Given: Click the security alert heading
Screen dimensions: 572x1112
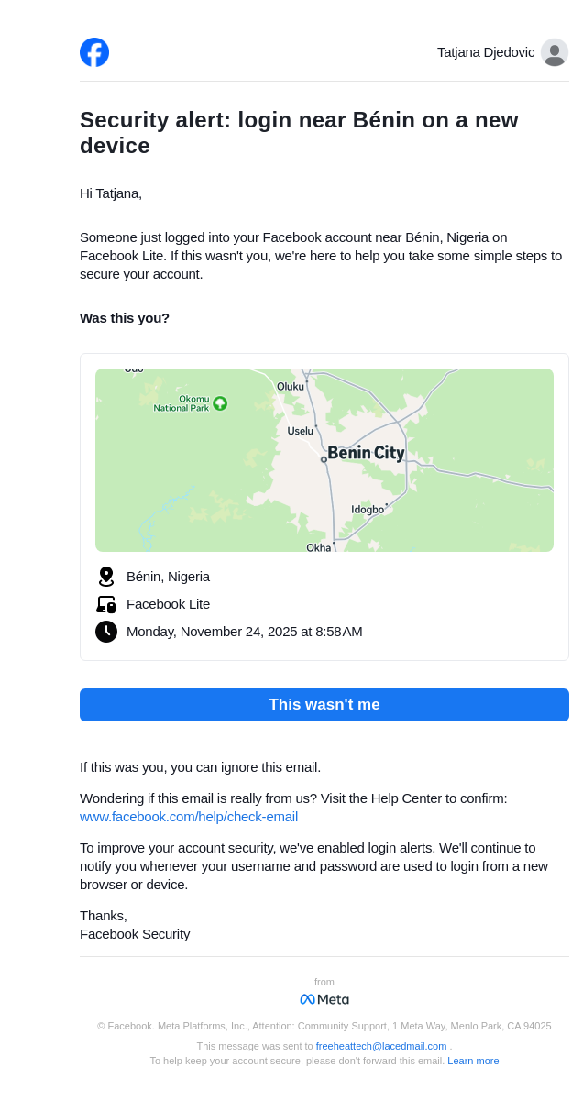Looking at the screenshot, I should [299, 133].
